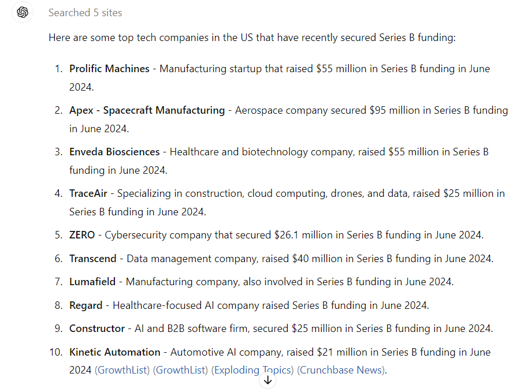Click on the Enveda Biosciences name
The height and width of the screenshot is (392, 517).
114,152
